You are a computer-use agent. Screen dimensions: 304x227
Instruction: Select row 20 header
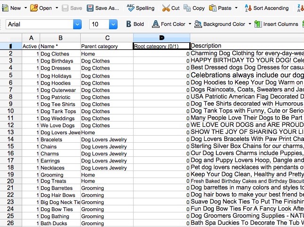click(11, 181)
